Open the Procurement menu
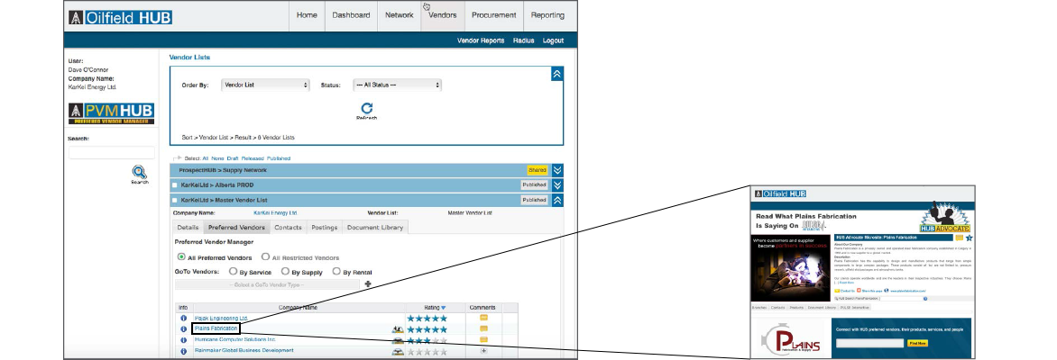The width and height of the screenshot is (1057, 360). [493, 15]
